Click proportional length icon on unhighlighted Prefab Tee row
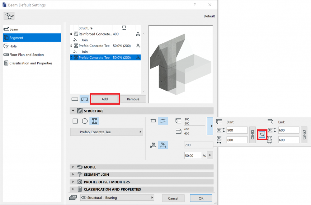This screenshot has height=205, width=311. (x=138, y=46)
